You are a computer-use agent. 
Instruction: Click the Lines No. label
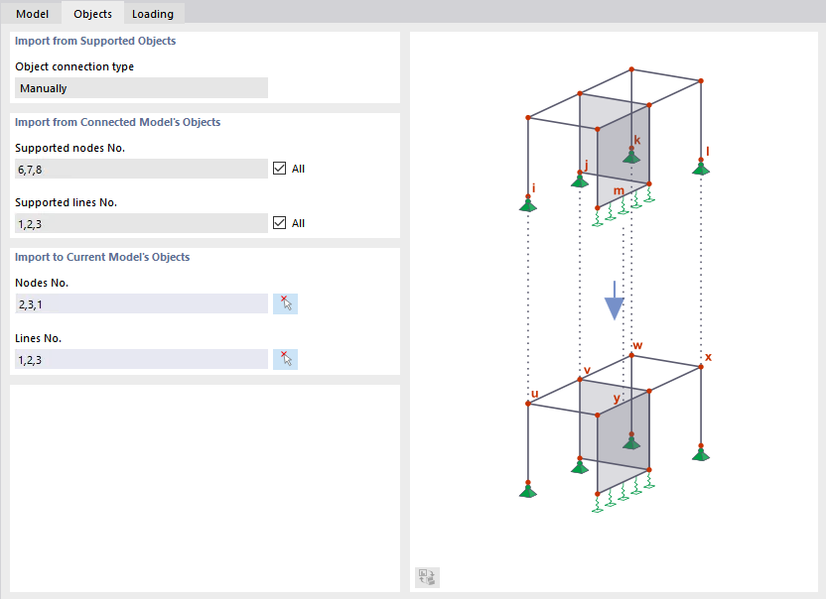click(38, 338)
